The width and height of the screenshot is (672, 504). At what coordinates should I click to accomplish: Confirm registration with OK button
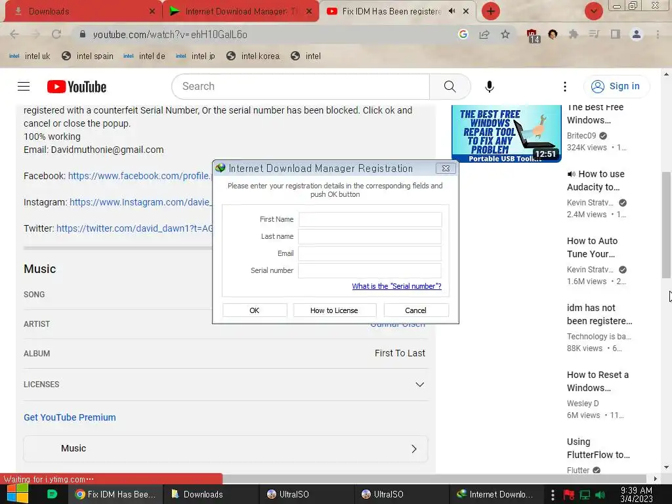[x=255, y=310]
